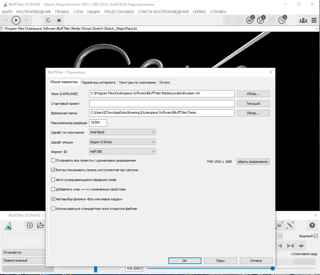The width and height of the screenshot is (320, 275).
Task: Click the faded stacked squares icon
Action: [x=271, y=20]
